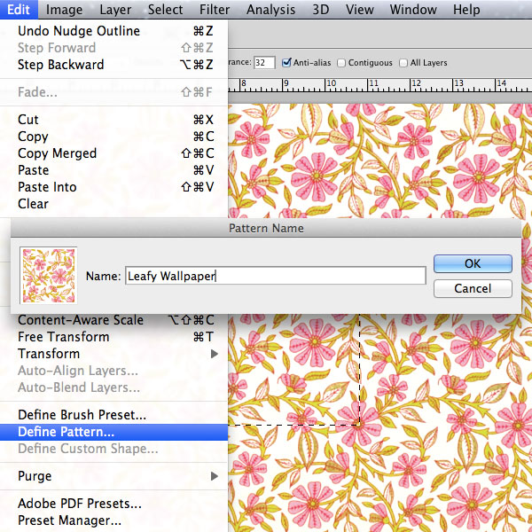Open the Layer menu
This screenshot has width=532, height=532.
point(115,10)
